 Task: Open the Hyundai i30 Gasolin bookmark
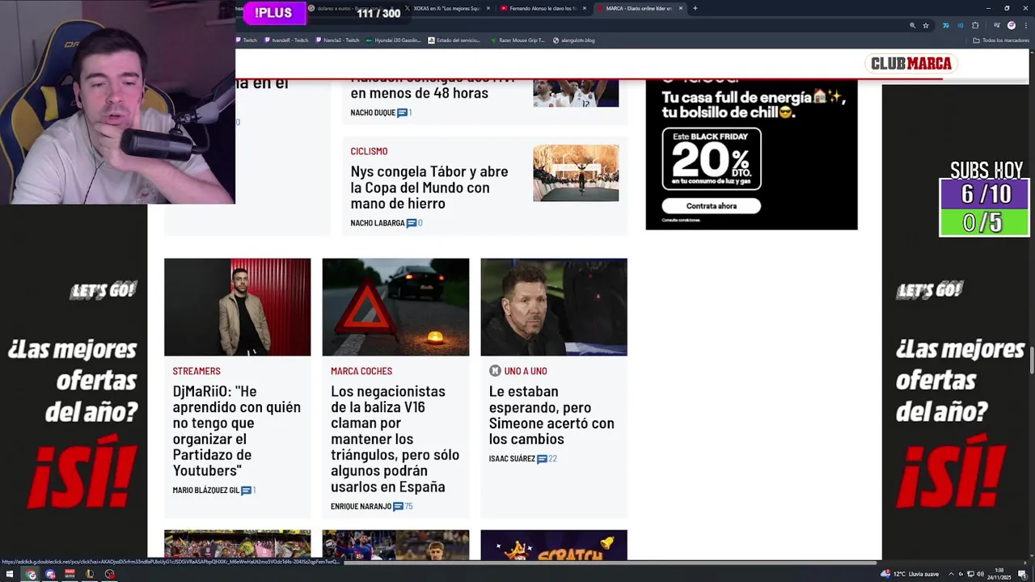(394, 40)
